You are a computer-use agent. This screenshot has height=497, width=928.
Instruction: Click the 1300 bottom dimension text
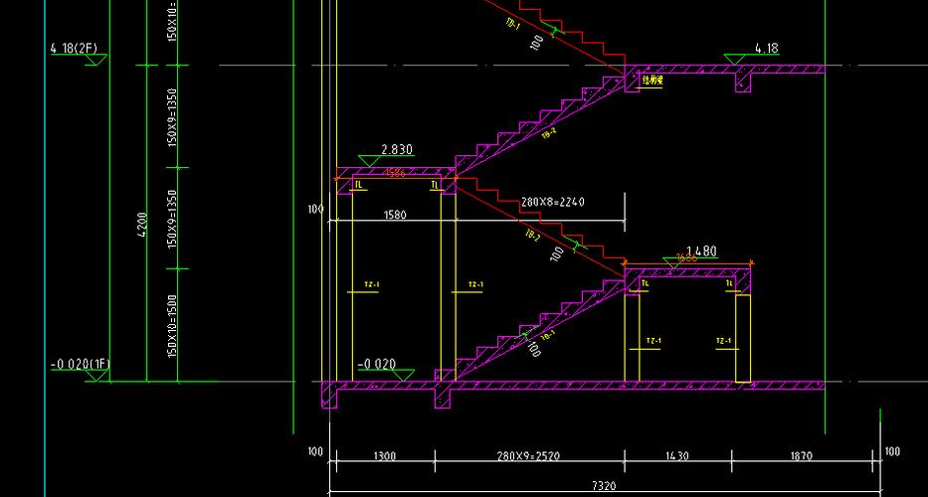click(384, 456)
